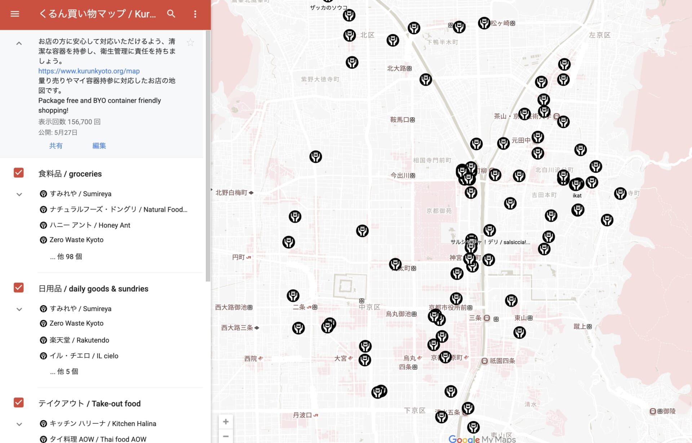Open the hamburger menu
This screenshot has height=443, width=692.
(x=15, y=14)
